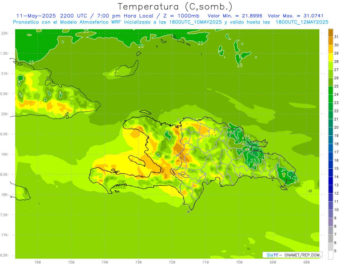The height and width of the screenshot is (266, 344).
Task: Select "Valor Max. = 31.0741" text
Action: click(295, 16)
